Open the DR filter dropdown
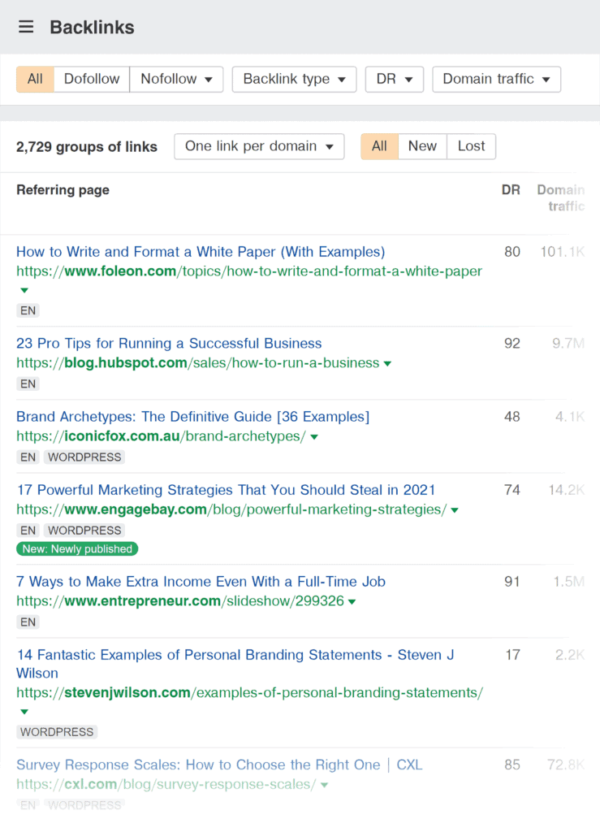This screenshot has height=832, width=600. tap(394, 79)
